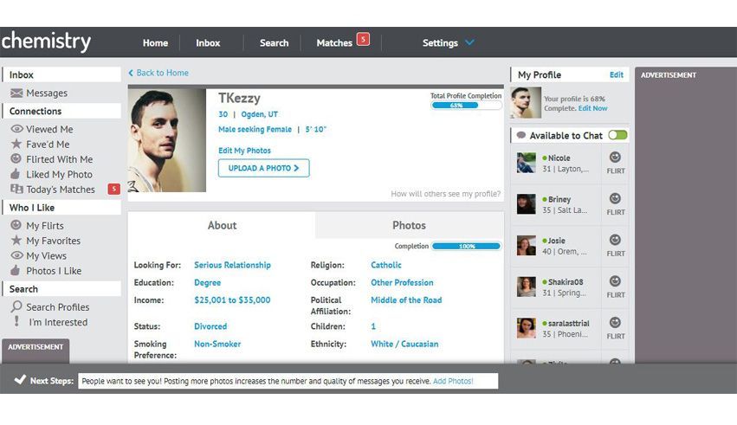The image size is (737, 425).
Task: Click My Profile small thumbnail photo
Action: [526, 102]
